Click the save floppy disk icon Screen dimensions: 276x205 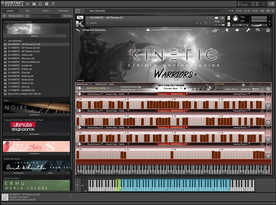(34, 4)
